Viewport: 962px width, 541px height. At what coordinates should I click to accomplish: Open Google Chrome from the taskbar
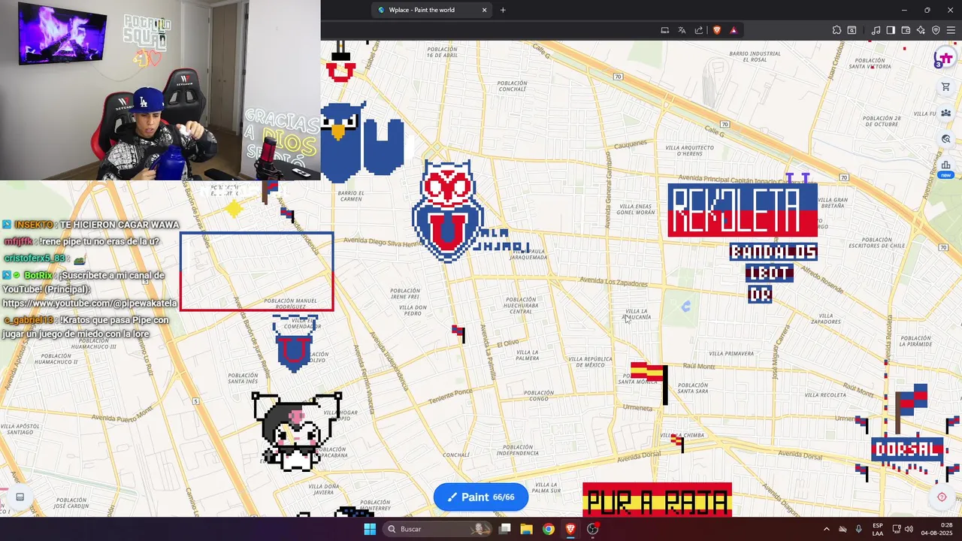click(x=549, y=529)
